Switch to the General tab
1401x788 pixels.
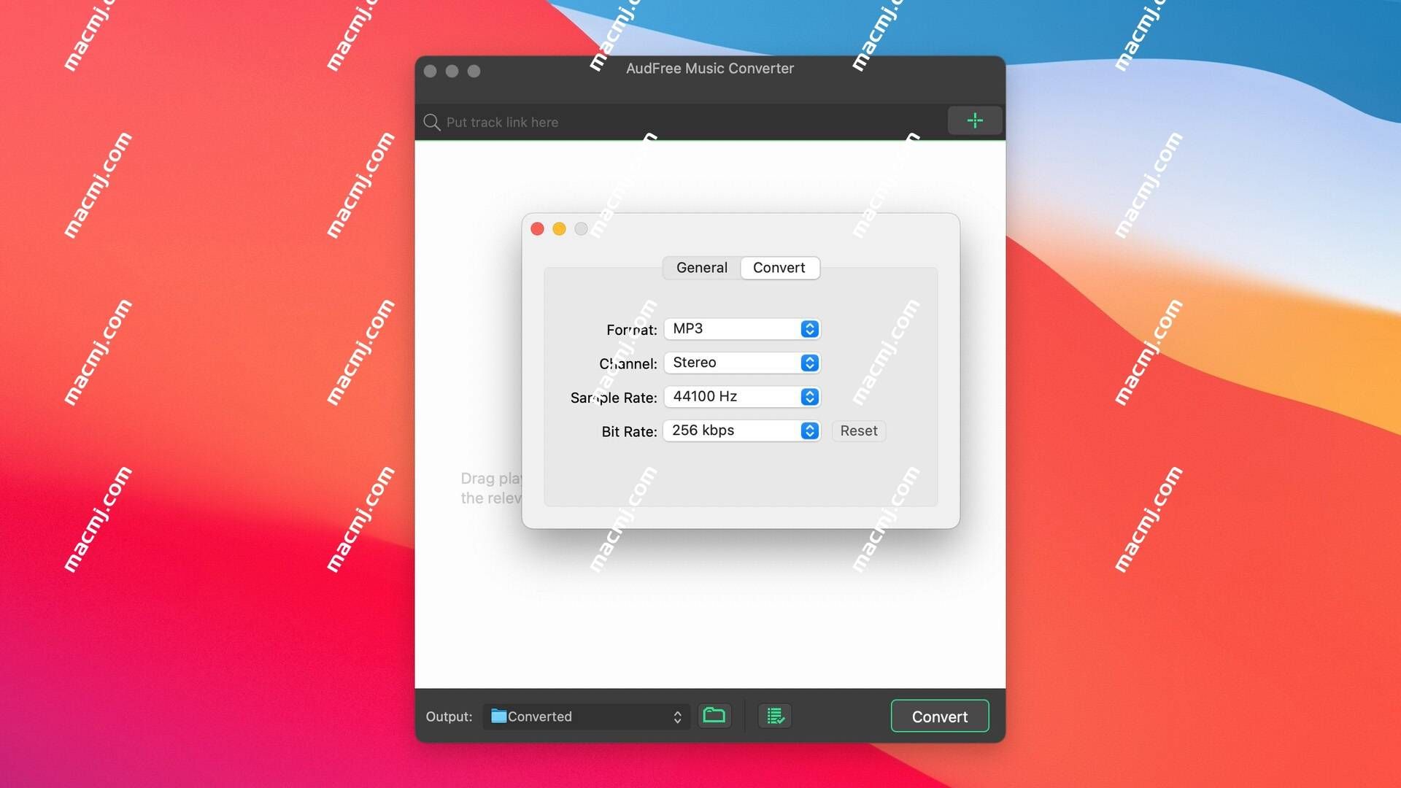click(701, 268)
